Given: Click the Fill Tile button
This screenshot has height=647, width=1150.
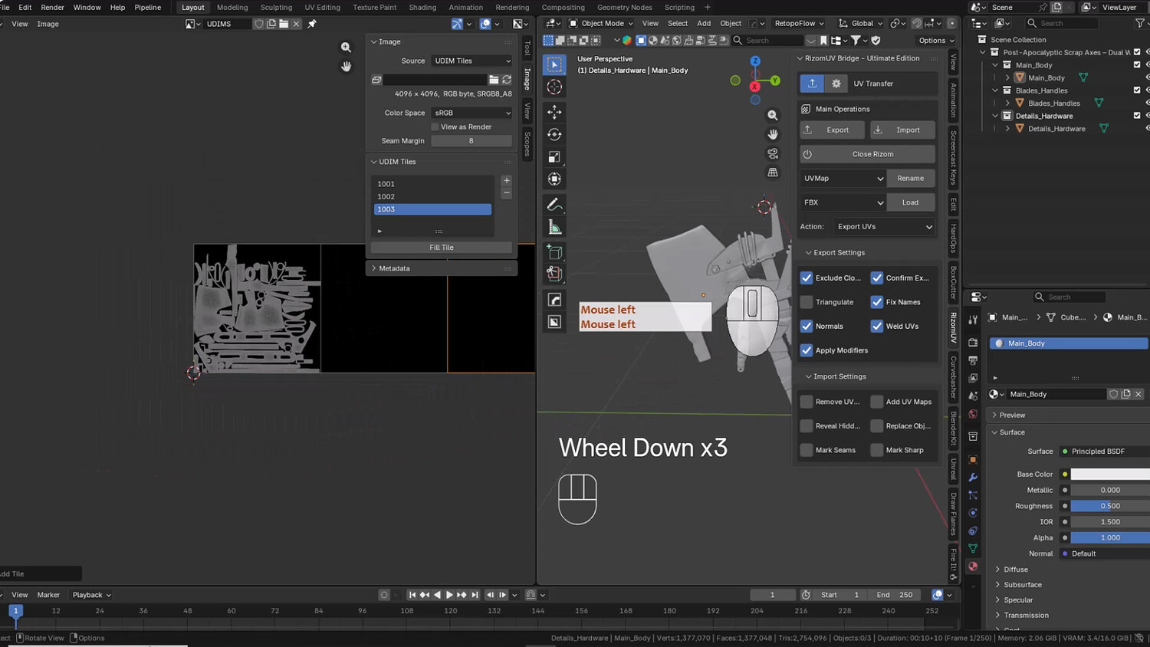Looking at the screenshot, I should [x=442, y=248].
